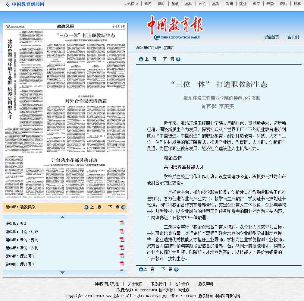Screen dimensions: 304x301
Task: Open 就业 navigation item
Action: click(243, 4)
